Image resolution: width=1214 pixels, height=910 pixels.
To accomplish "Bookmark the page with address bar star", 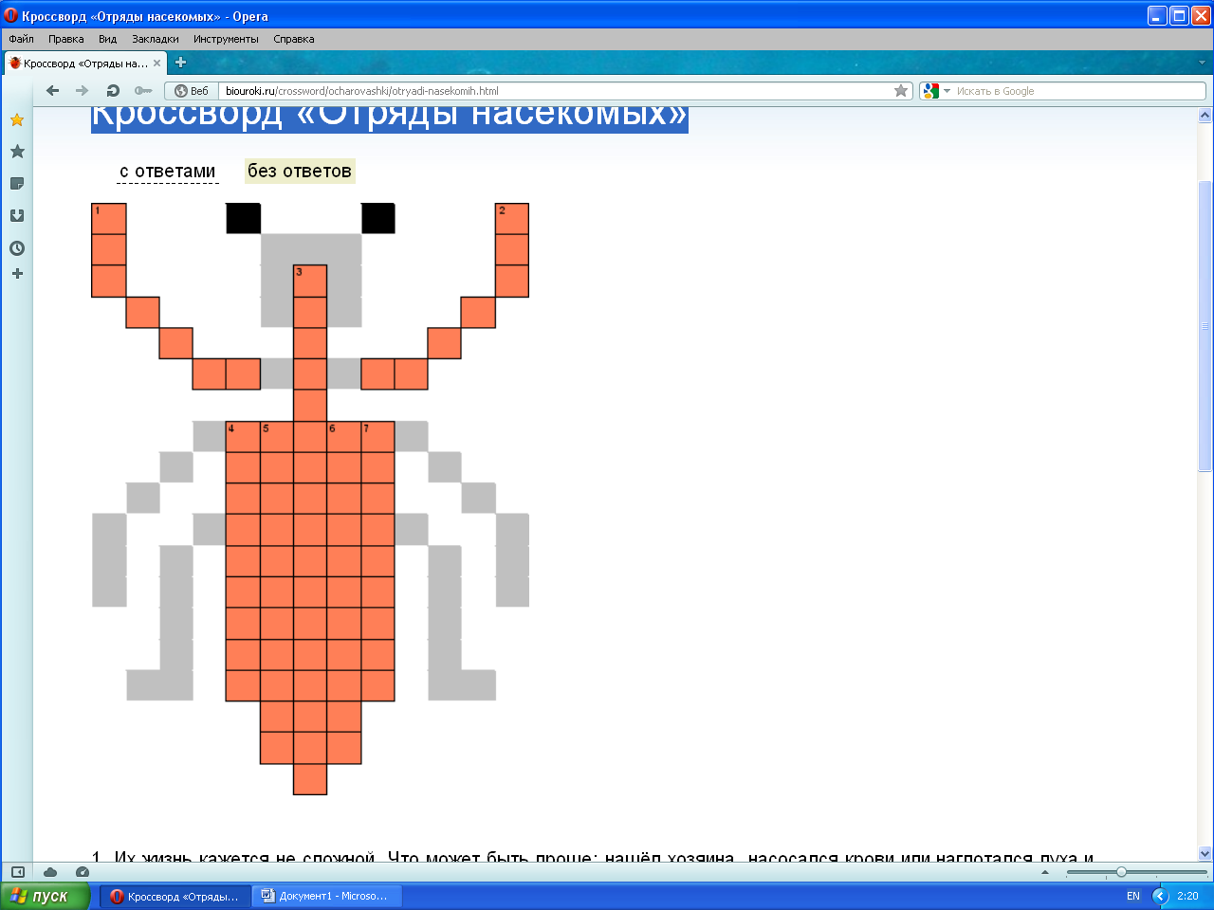I will (x=901, y=91).
